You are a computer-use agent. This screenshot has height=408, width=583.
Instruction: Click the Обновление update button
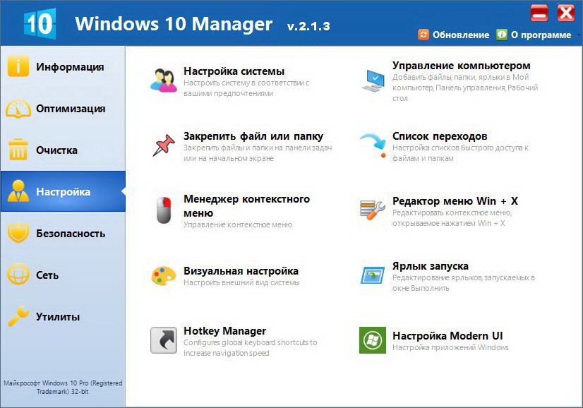[454, 35]
